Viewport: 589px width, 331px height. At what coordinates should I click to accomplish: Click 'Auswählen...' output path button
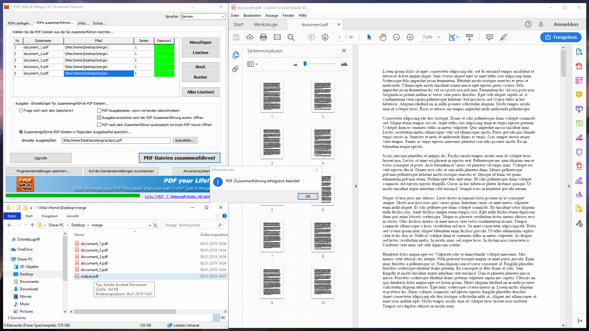click(185, 140)
